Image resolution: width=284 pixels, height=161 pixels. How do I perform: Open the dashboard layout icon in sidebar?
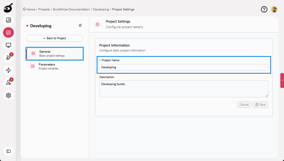(8, 20)
